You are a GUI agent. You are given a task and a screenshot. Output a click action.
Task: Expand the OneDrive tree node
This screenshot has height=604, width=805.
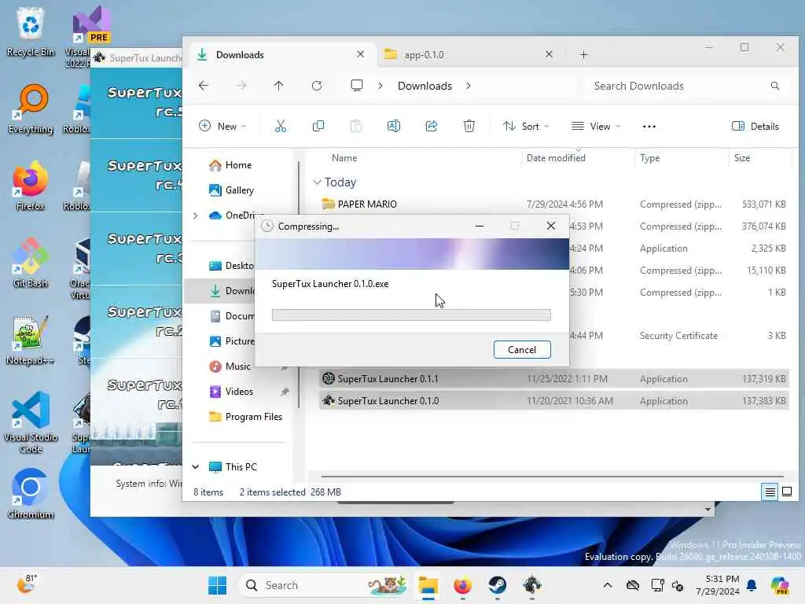pos(196,215)
